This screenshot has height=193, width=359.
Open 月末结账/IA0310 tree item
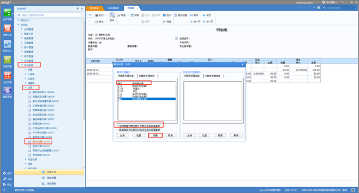pyautogui.click(x=41, y=155)
